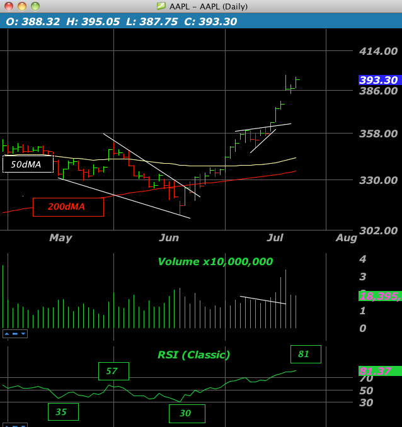Click the RSI axis label 50
The image size is (402, 427).
[x=366, y=391]
